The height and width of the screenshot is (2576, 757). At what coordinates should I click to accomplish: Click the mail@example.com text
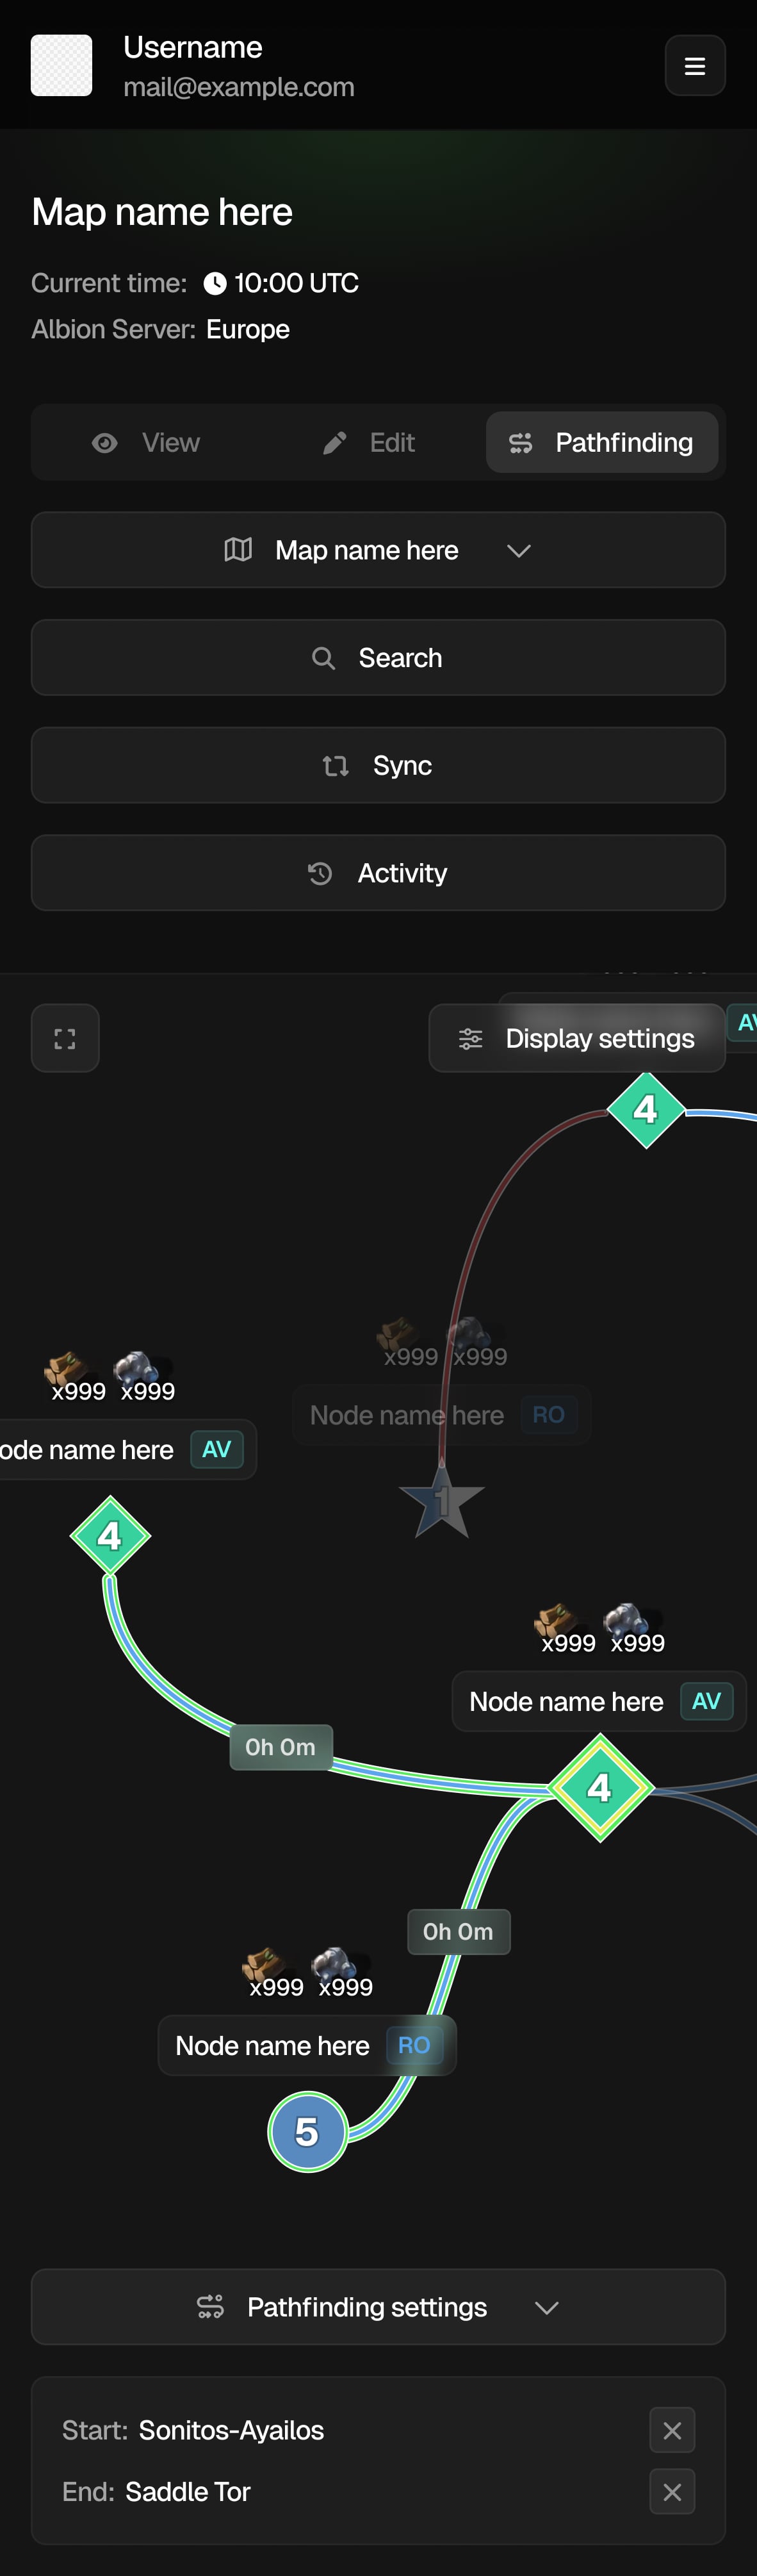(239, 87)
